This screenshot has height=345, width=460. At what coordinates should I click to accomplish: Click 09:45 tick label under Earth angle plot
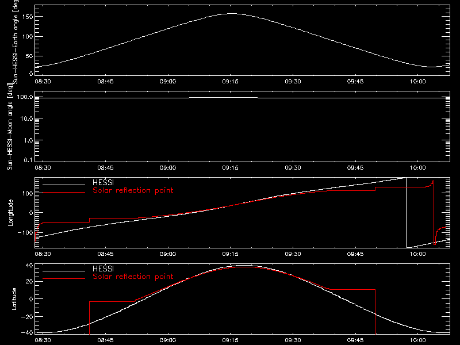[355, 81]
